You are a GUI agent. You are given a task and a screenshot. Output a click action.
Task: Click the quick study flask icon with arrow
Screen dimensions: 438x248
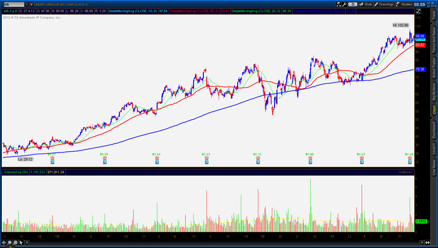point(339,4)
